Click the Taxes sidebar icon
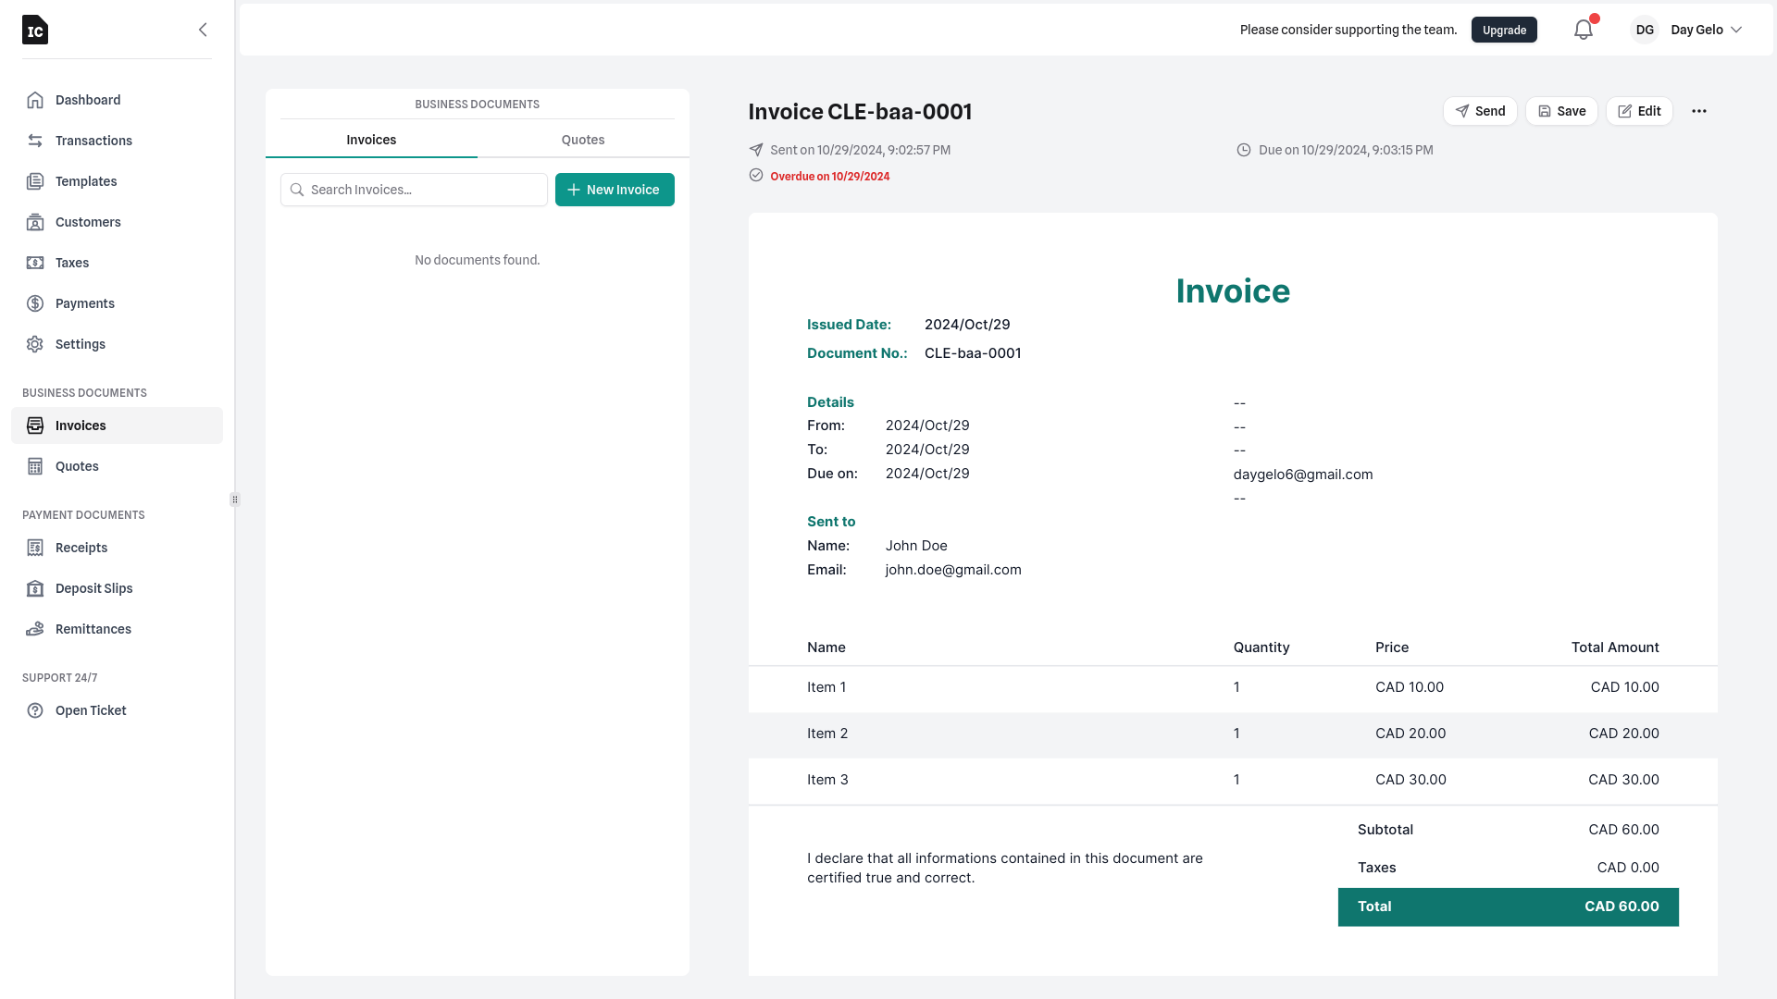The image size is (1777, 999). (34, 263)
